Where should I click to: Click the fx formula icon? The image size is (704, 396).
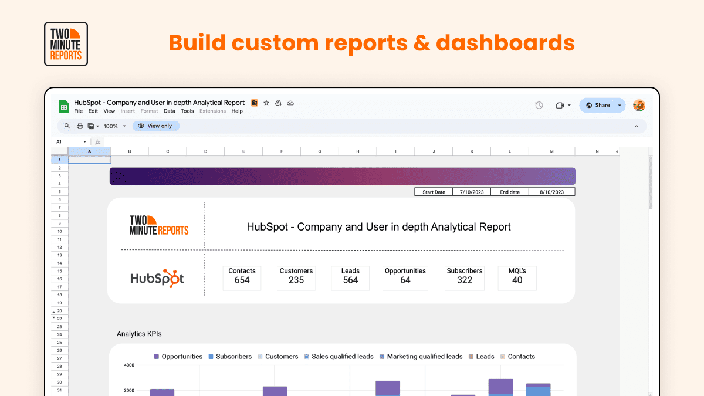click(98, 142)
